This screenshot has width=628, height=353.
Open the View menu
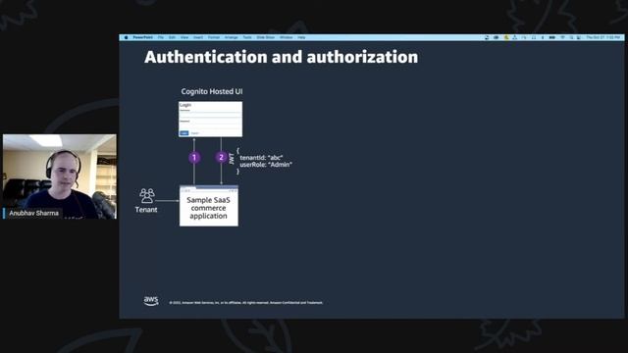point(184,37)
